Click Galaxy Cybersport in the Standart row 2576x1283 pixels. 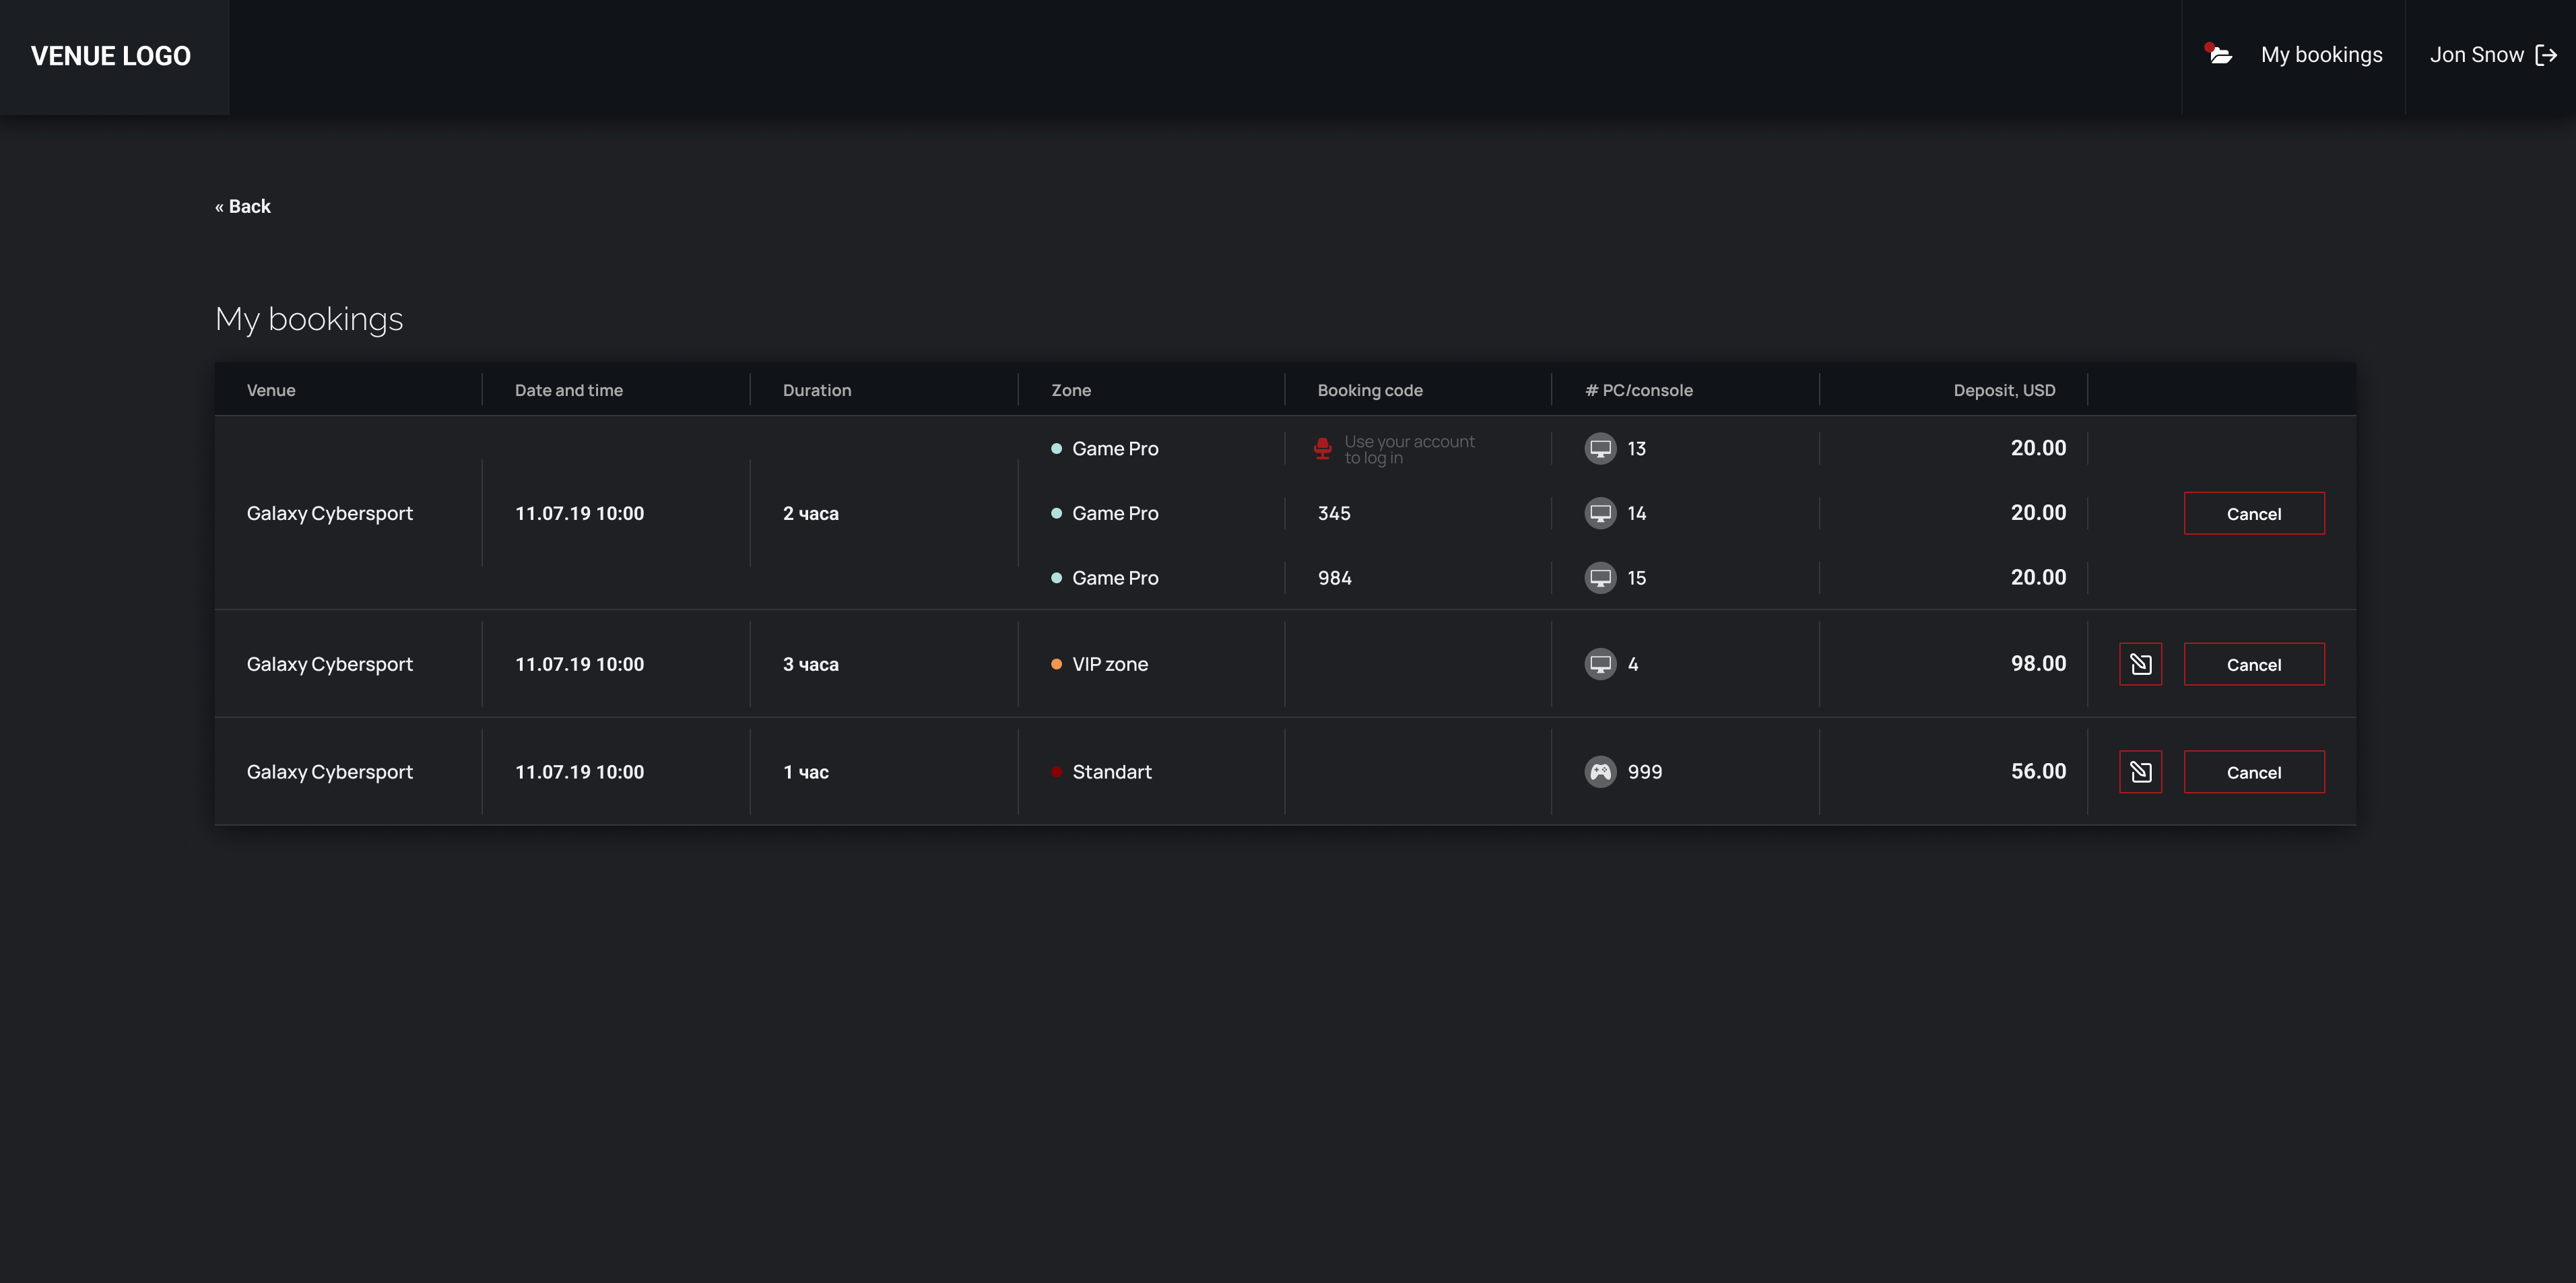330,772
